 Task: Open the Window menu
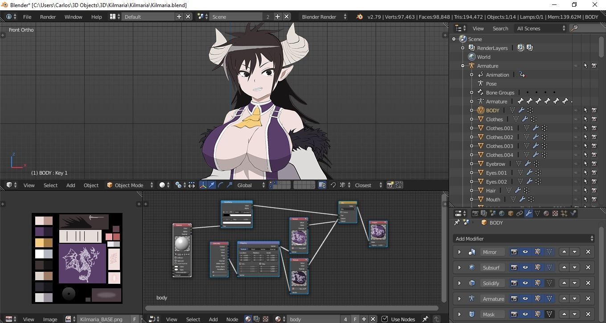coord(74,17)
